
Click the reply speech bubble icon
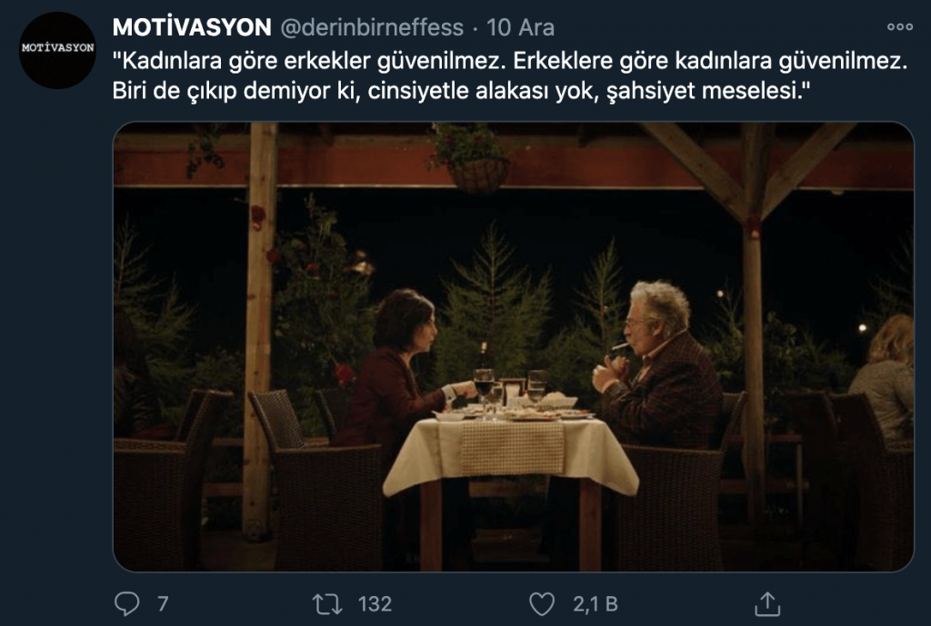(x=126, y=603)
